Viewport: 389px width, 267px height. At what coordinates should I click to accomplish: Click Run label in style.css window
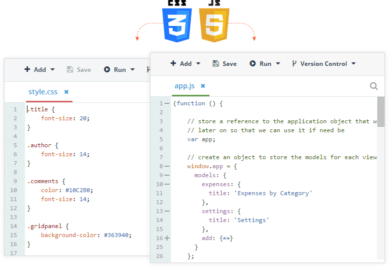click(x=120, y=69)
